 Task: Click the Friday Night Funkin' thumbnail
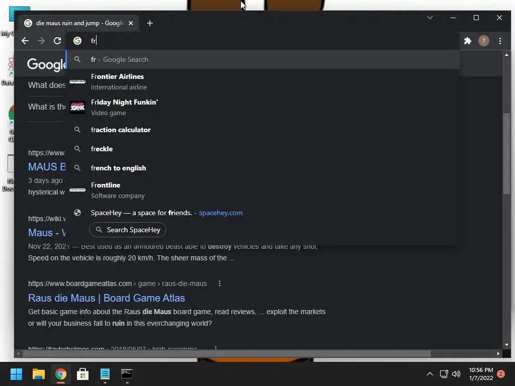coord(77,108)
